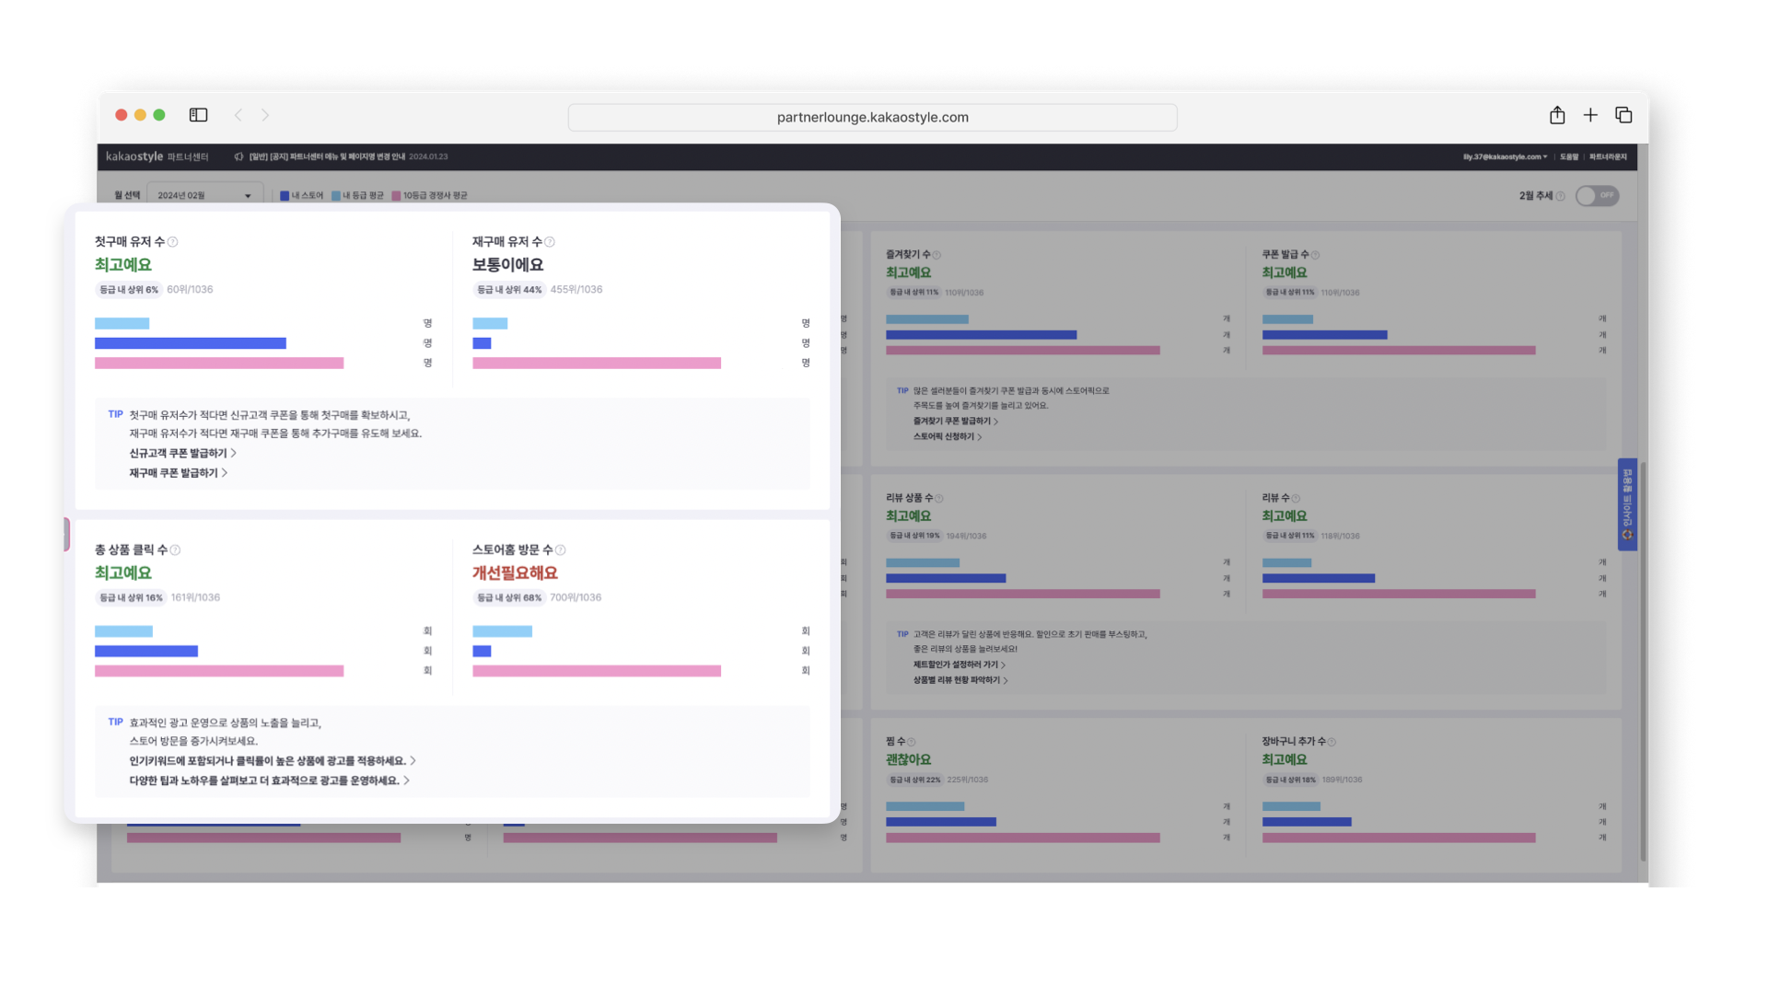Open the Safari share icon
The image size is (1768, 994).
tap(1557, 115)
